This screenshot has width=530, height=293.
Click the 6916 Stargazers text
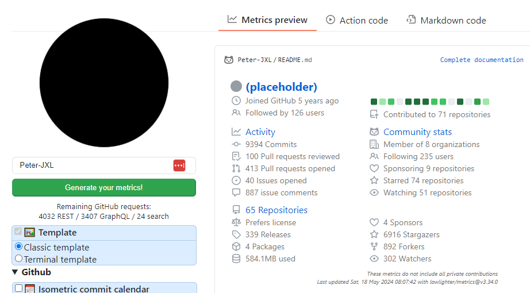(x=412, y=234)
